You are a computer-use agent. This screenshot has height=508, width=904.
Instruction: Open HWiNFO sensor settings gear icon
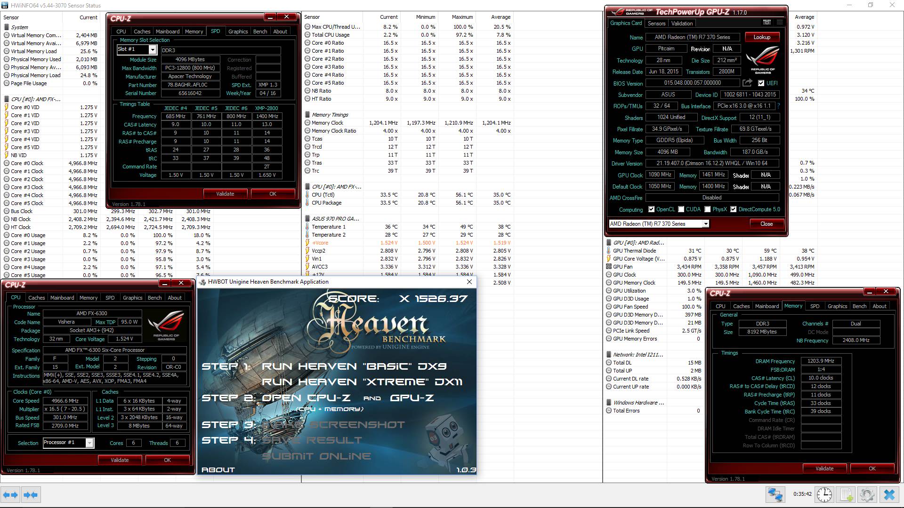point(867,495)
